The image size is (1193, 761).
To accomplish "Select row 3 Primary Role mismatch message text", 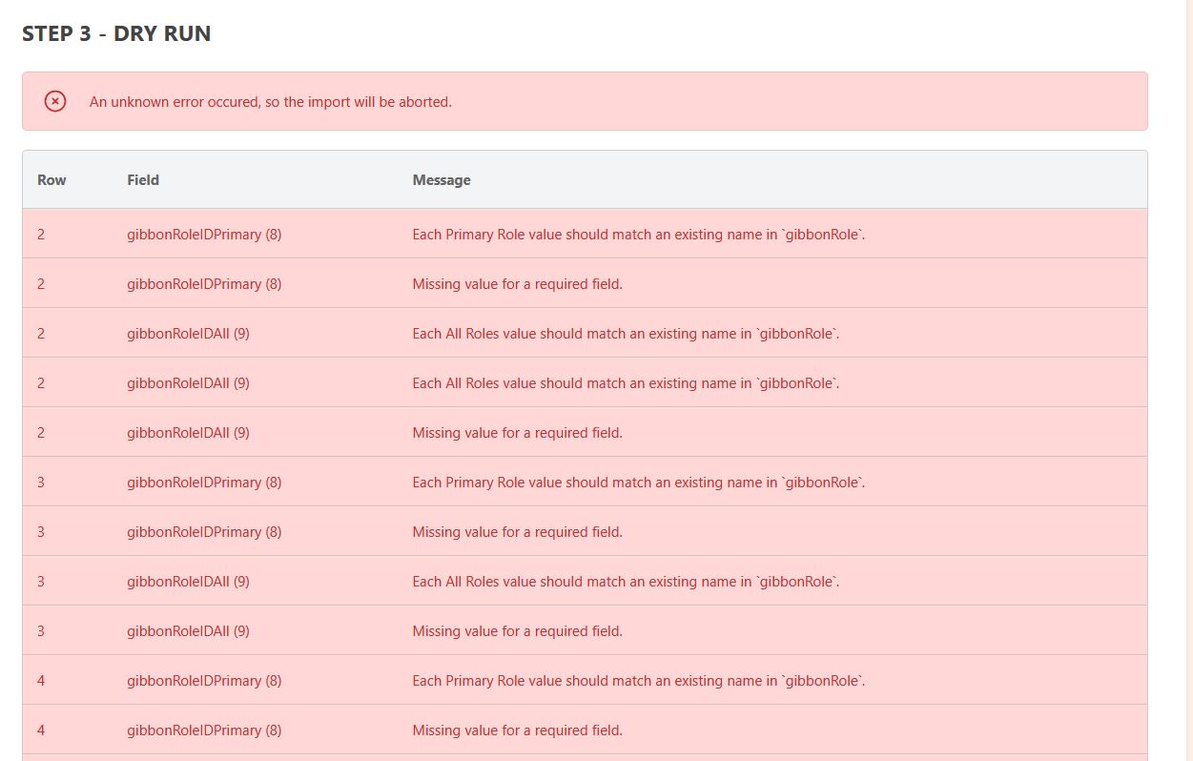I will coord(639,482).
